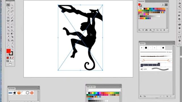The height and width of the screenshot is (102, 182).
Task: Select the Magic Wand tool
Action: coord(8,8)
